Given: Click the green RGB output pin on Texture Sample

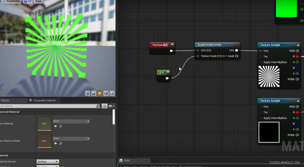Looking at the screenshot, I should click(297, 62).
